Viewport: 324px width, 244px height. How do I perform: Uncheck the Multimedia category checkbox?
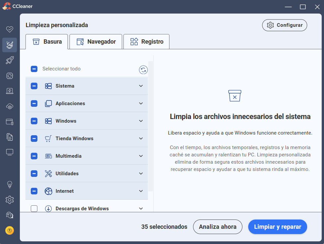[x=34, y=156]
